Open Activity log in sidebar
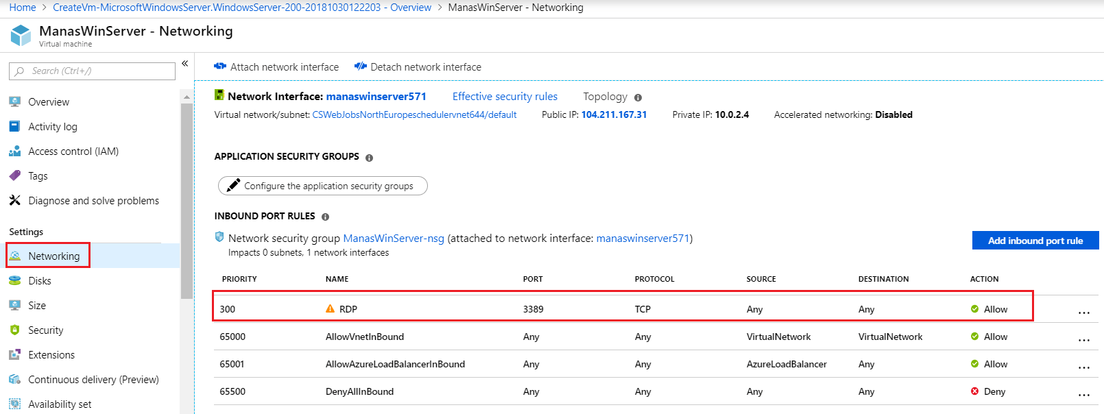The image size is (1104, 414). 53,127
